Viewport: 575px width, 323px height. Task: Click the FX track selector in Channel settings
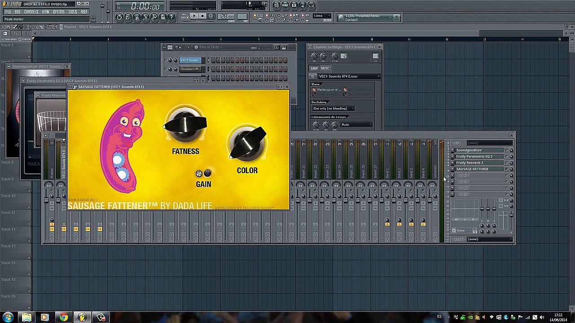tap(375, 56)
